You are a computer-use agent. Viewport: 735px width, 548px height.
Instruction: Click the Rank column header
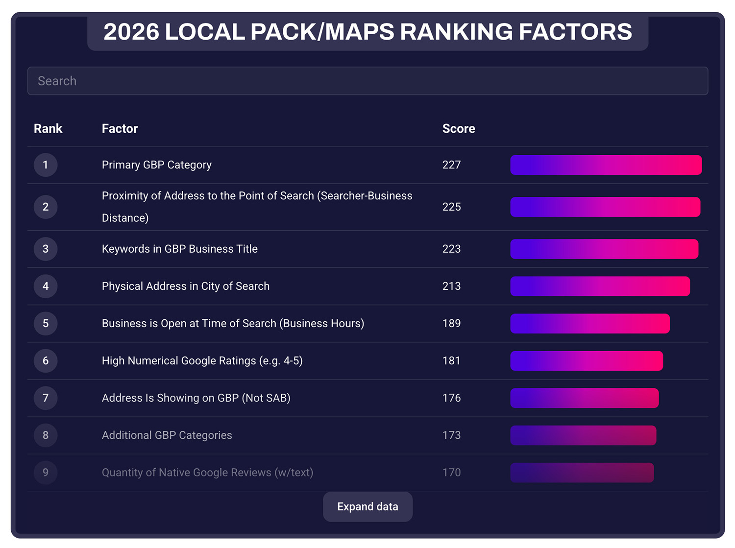[x=48, y=128]
